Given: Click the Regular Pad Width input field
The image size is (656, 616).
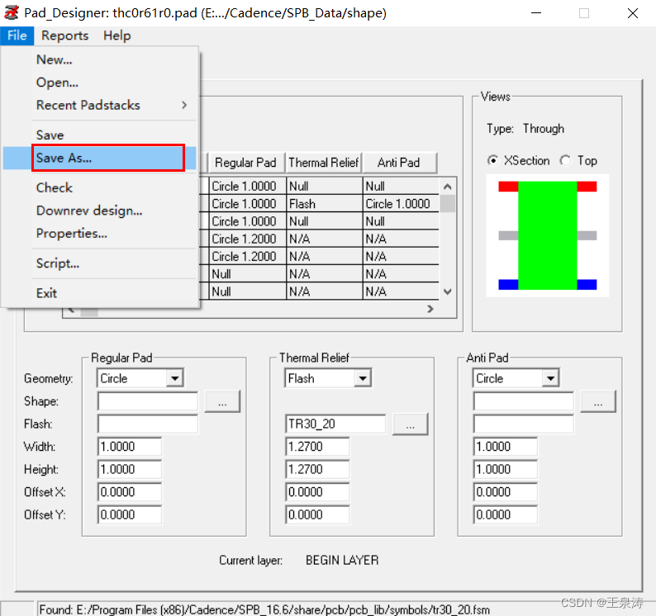Looking at the screenshot, I should coord(130,447).
